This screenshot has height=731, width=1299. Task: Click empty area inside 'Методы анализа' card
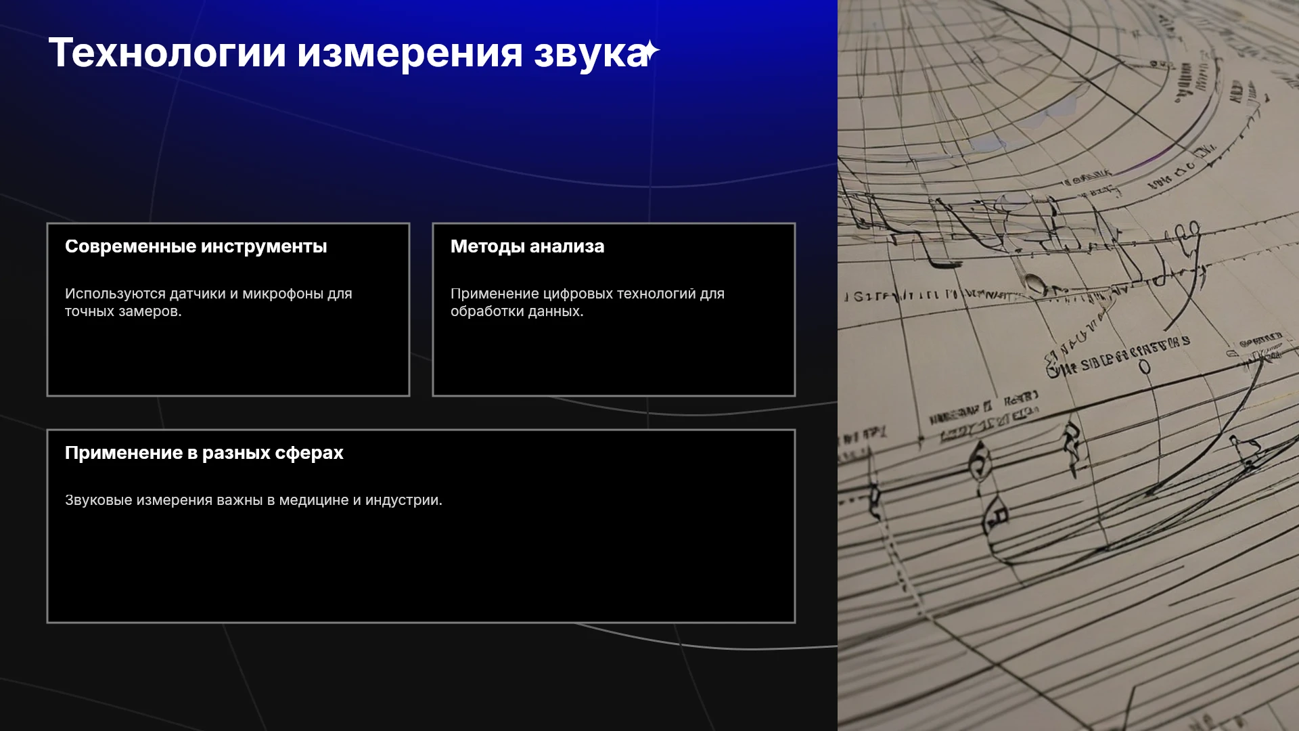click(x=614, y=359)
